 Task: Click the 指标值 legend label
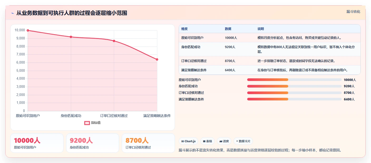pyautogui.click(x=96, y=123)
